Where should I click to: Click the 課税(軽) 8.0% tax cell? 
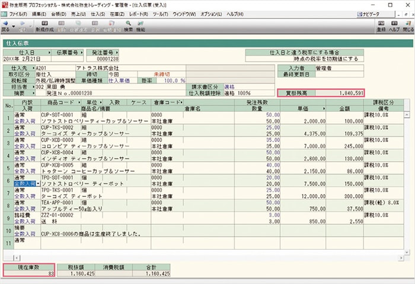click(x=384, y=202)
